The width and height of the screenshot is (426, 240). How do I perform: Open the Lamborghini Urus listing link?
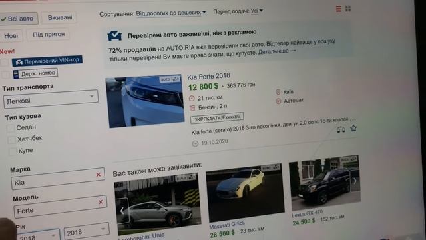[141, 237]
